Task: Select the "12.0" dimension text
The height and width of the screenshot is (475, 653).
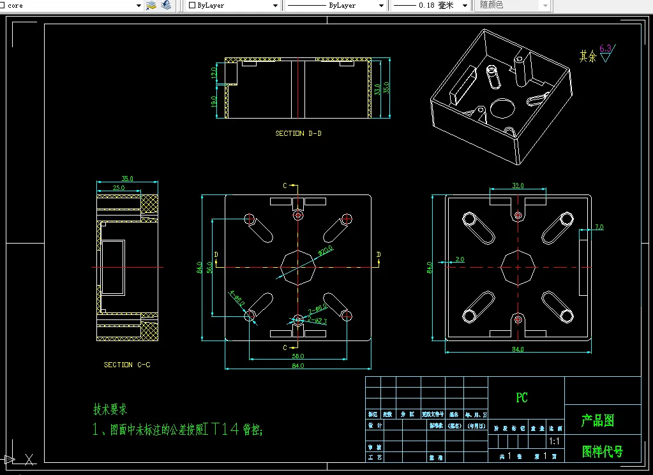Action: [214, 73]
